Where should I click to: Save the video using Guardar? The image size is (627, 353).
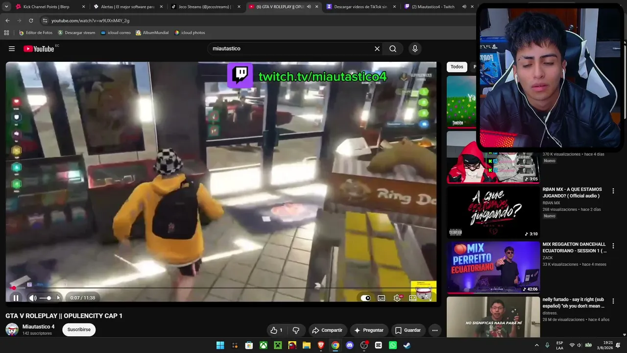point(408,330)
